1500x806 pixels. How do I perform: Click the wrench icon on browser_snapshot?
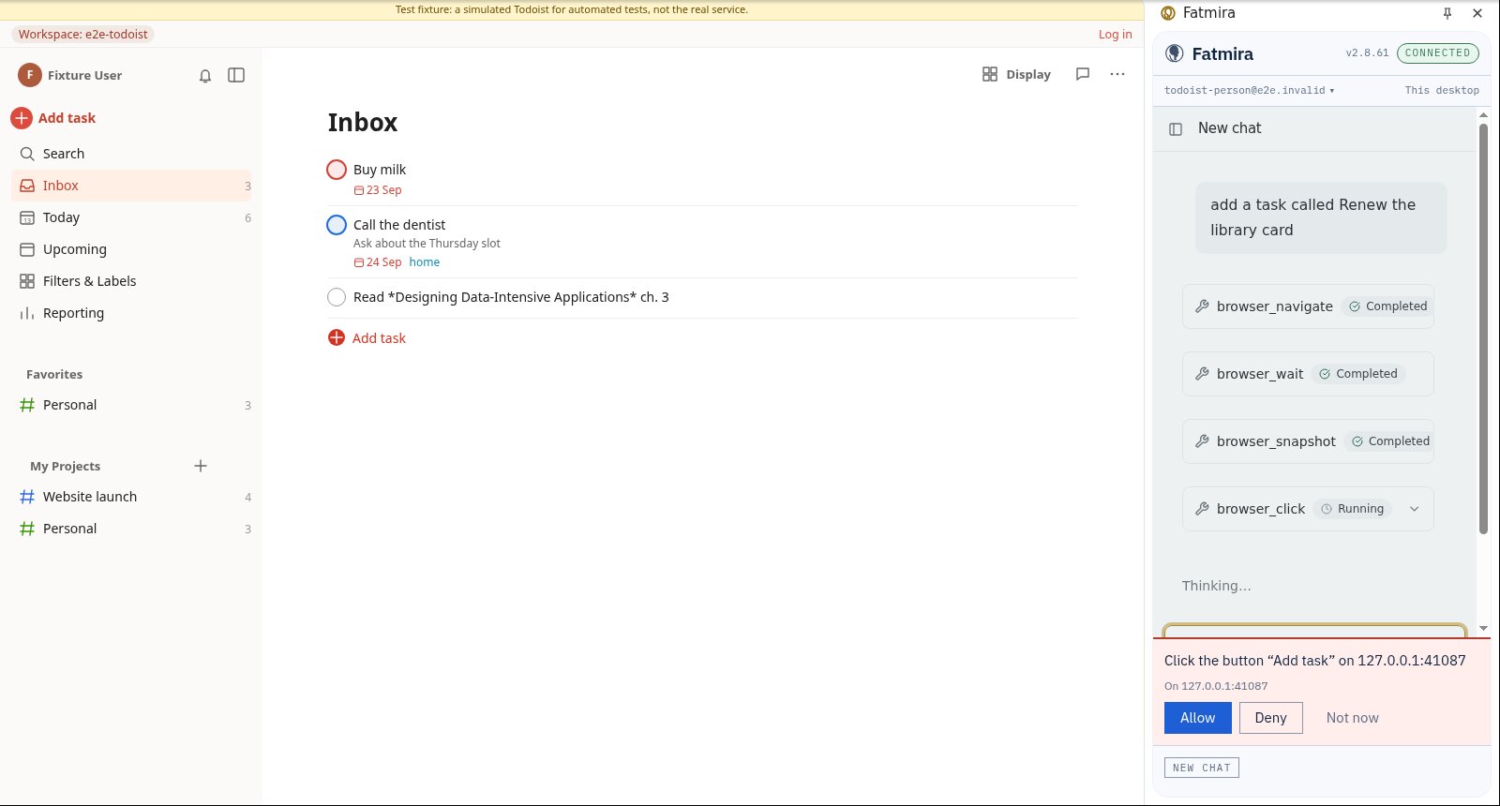tap(1202, 441)
